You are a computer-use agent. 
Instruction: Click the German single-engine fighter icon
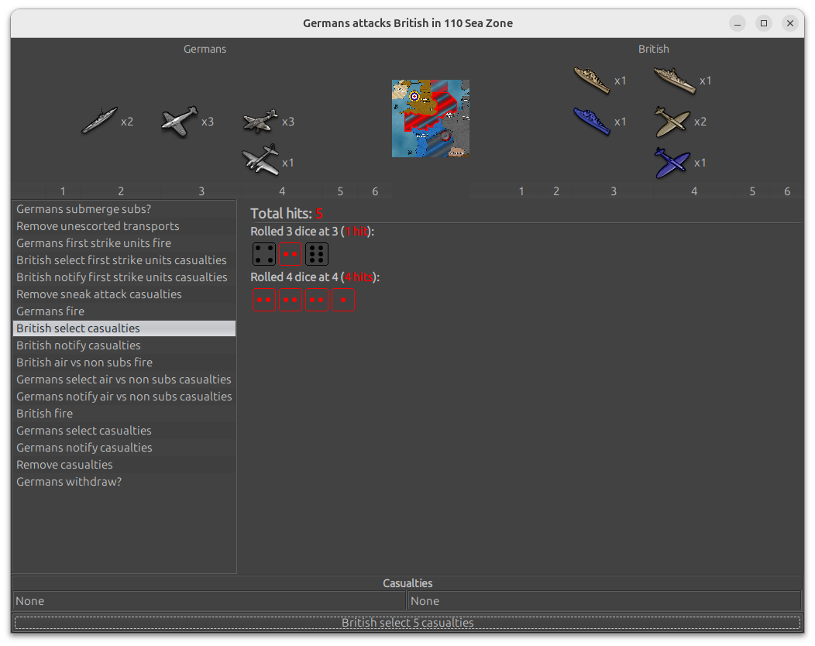[180, 122]
